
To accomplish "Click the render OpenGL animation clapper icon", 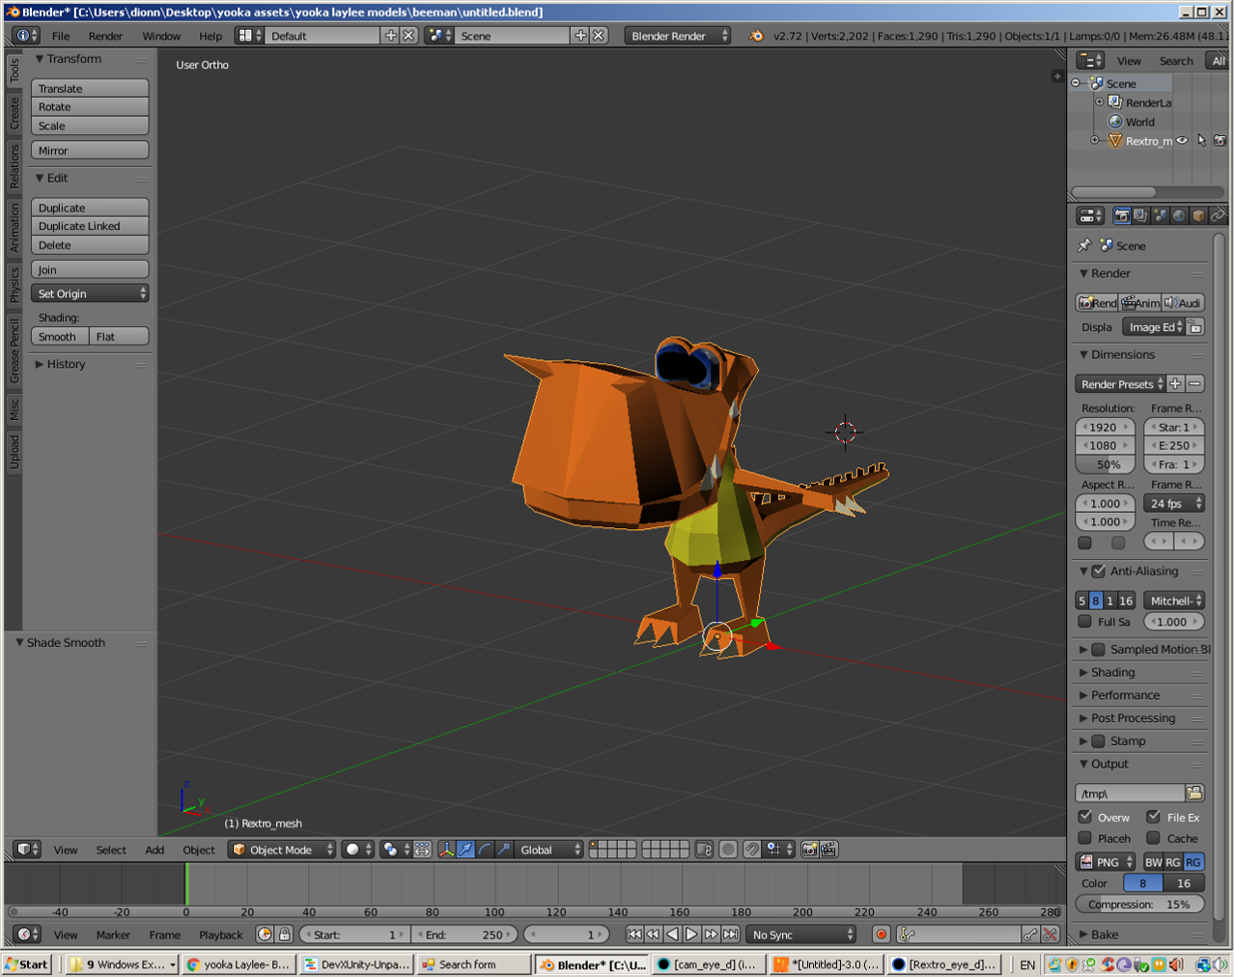I will 828,850.
